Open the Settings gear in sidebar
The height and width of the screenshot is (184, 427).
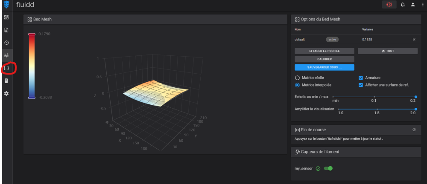[6, 93]
